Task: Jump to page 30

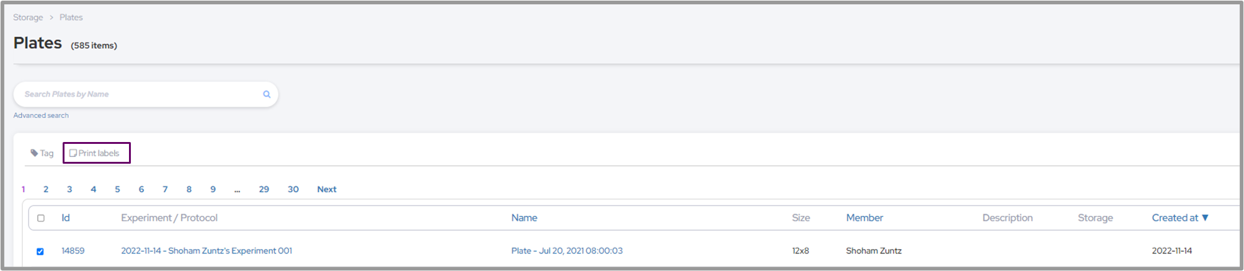Action: (293, 189)
